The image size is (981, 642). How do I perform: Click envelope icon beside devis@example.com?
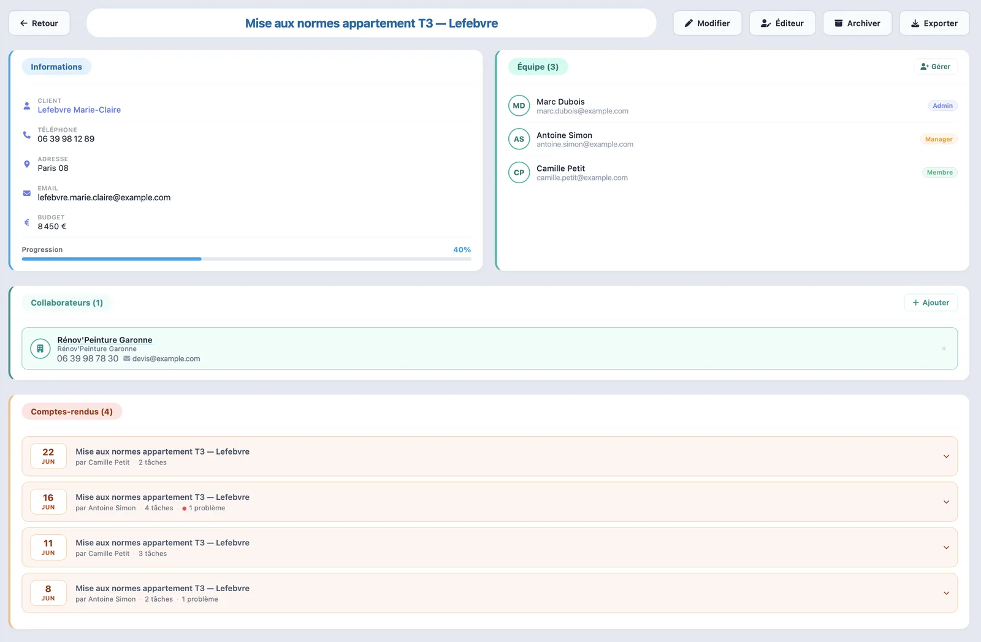pyautogui.click(x=127, y=358)
